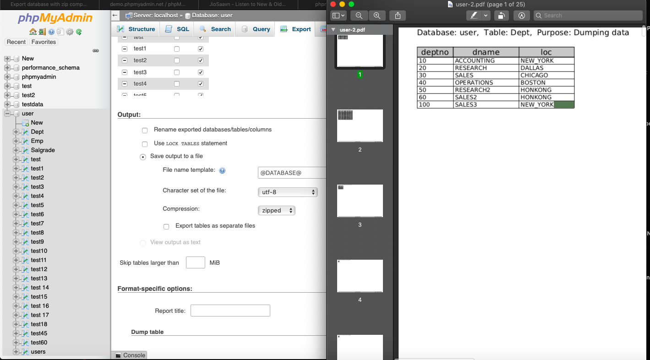Check the Use LOCK TABLES statement option

point(145,144)
